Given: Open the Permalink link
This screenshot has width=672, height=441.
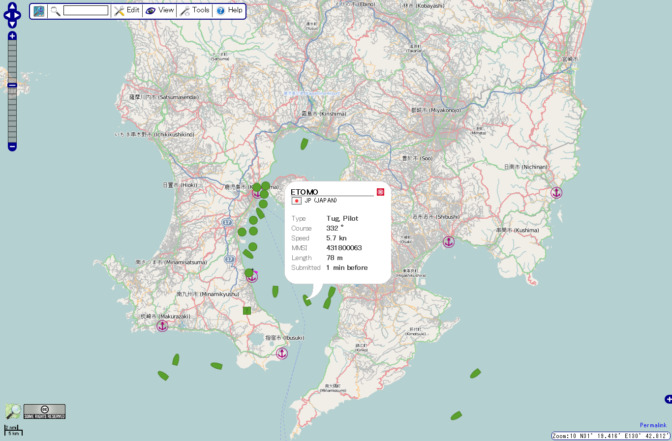Looking at the screenshot, I should pos(653,425).
